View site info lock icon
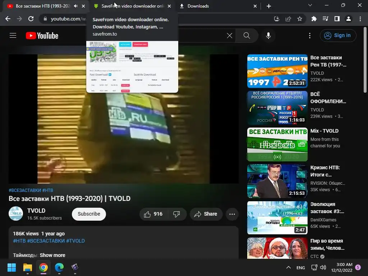This screenshot has width=368, height=276. point(45,19)
